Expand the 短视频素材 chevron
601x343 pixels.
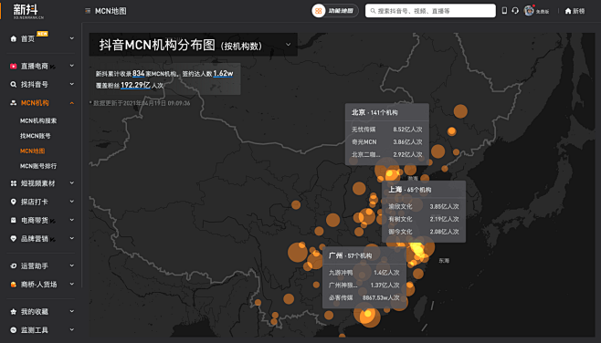[x=71, y=183]
